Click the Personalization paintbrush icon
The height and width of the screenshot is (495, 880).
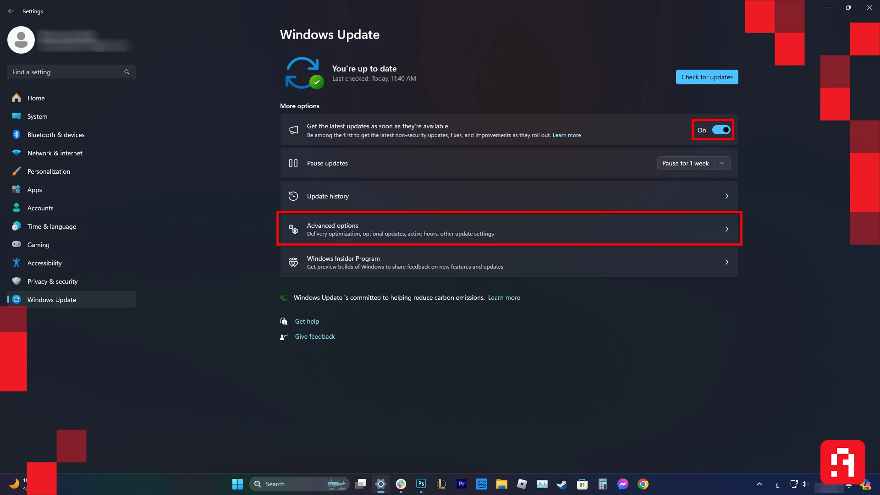pos(16,171)
